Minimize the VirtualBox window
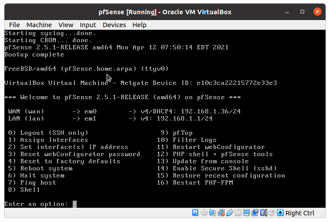The image size is (330, 222). click(287, 12)
